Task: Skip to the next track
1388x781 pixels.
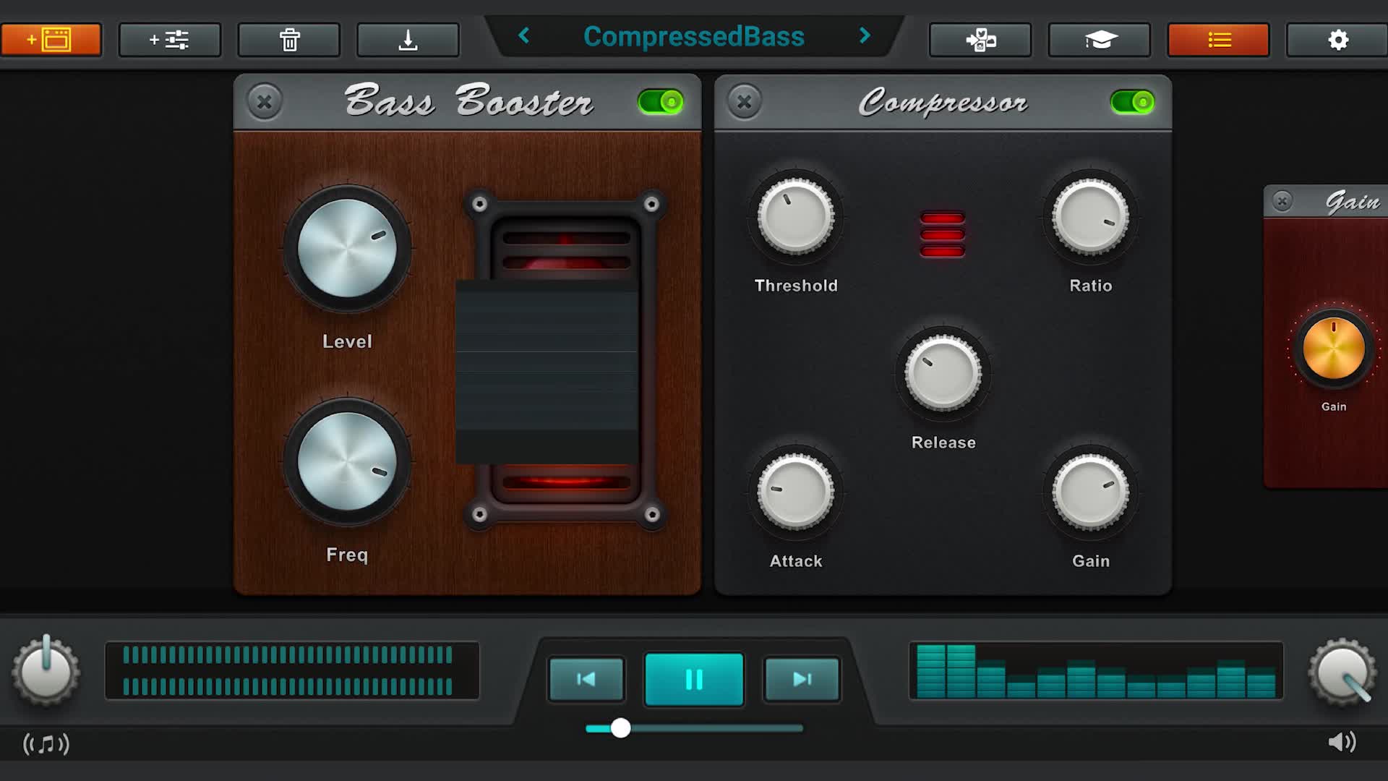Action: coord(802,679)
